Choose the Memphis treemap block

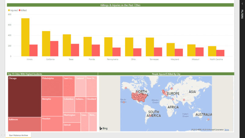(52, 106)
